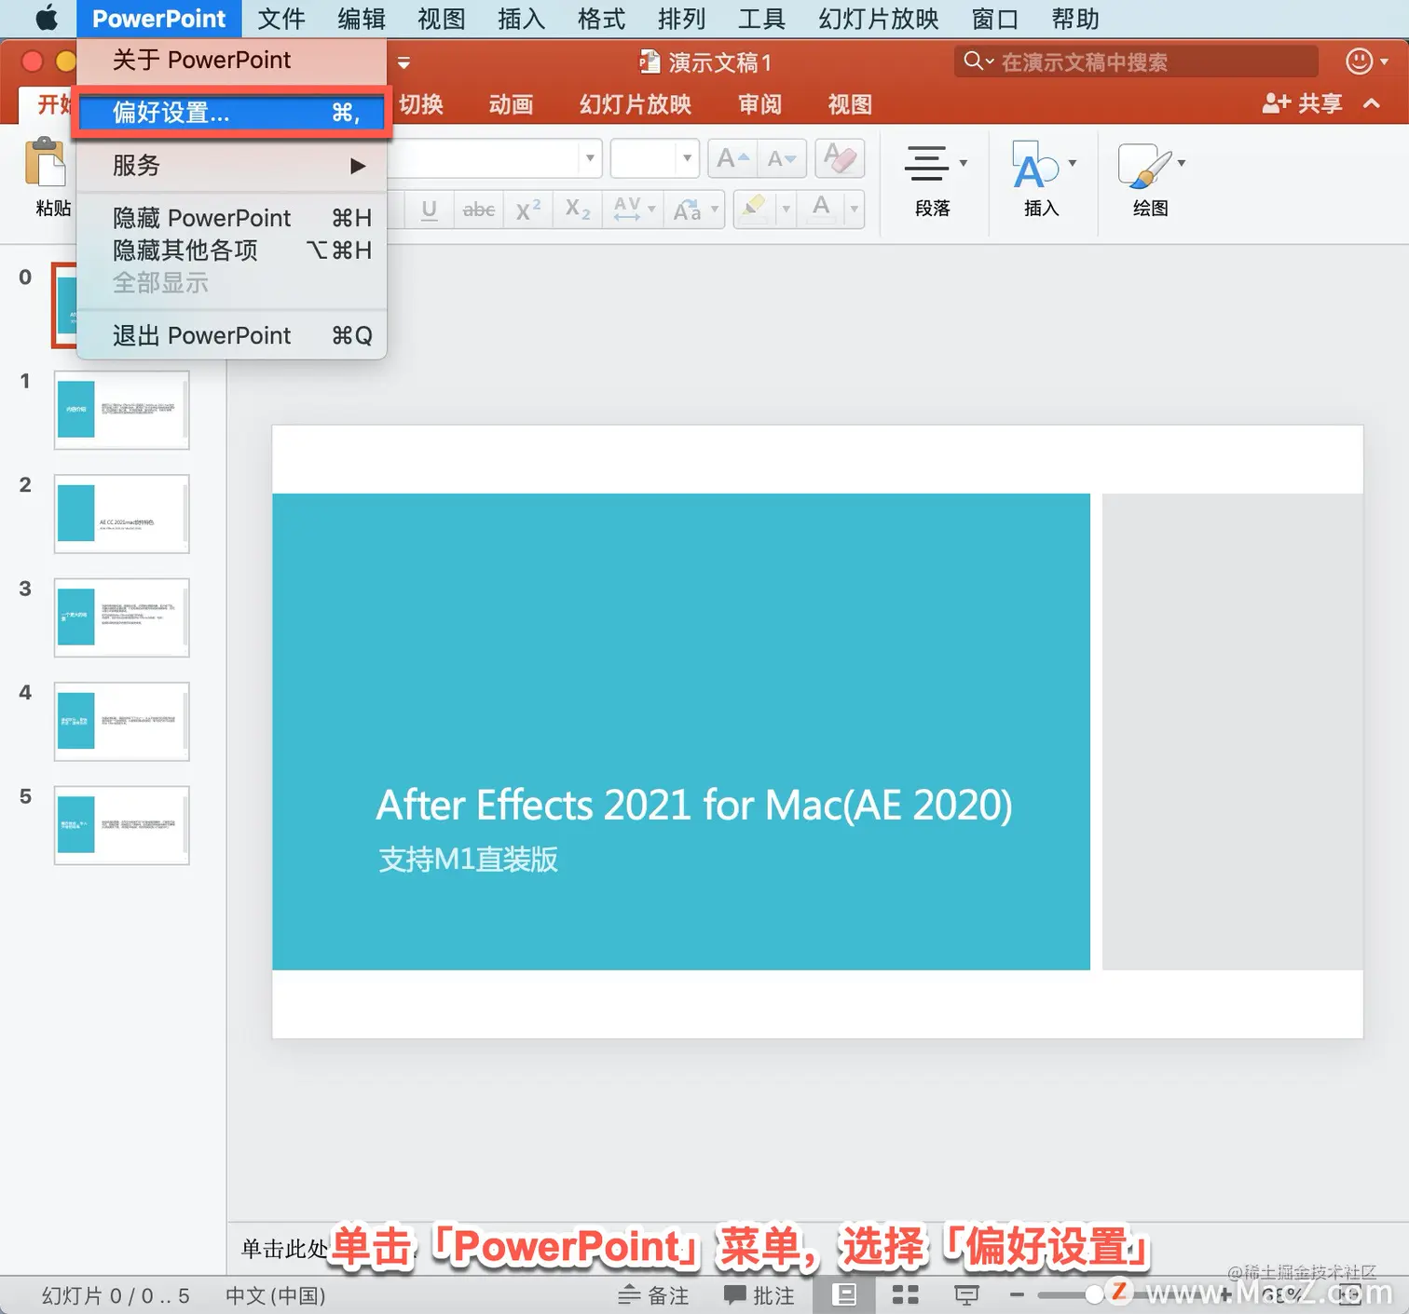Open the Help (帮助) menu
The width and height of the screenshot is (1409, 1314).
[1075, 19]
